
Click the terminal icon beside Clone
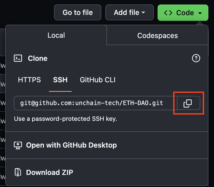click(18, 58)
